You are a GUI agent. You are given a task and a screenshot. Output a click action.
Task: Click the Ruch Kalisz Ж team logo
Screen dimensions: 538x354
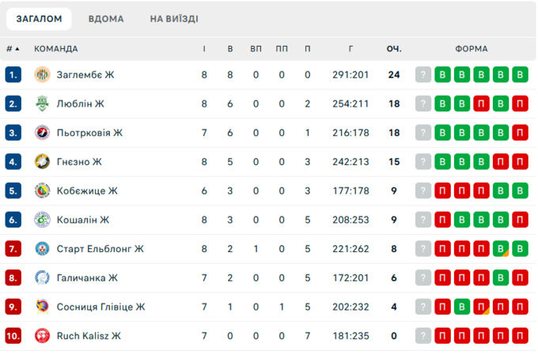tap(43, 336)
